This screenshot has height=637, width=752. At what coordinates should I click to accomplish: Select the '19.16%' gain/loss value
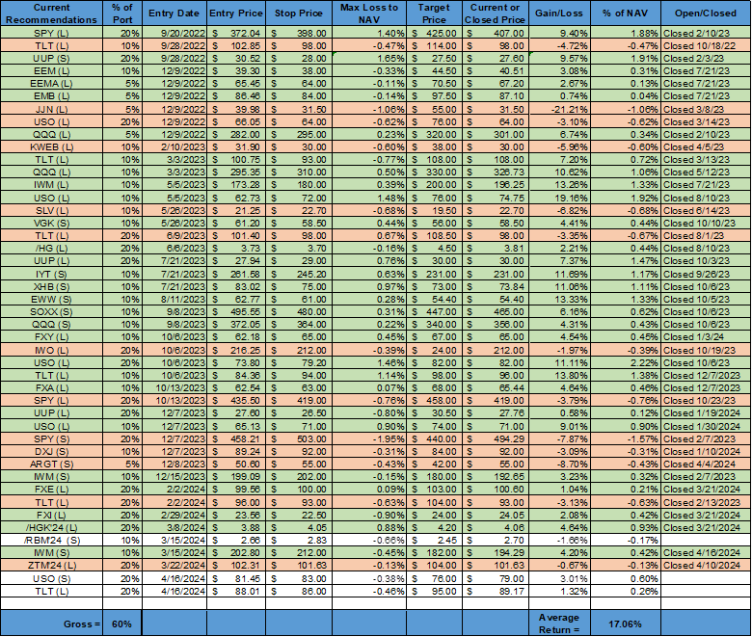(x=559, y=198)
